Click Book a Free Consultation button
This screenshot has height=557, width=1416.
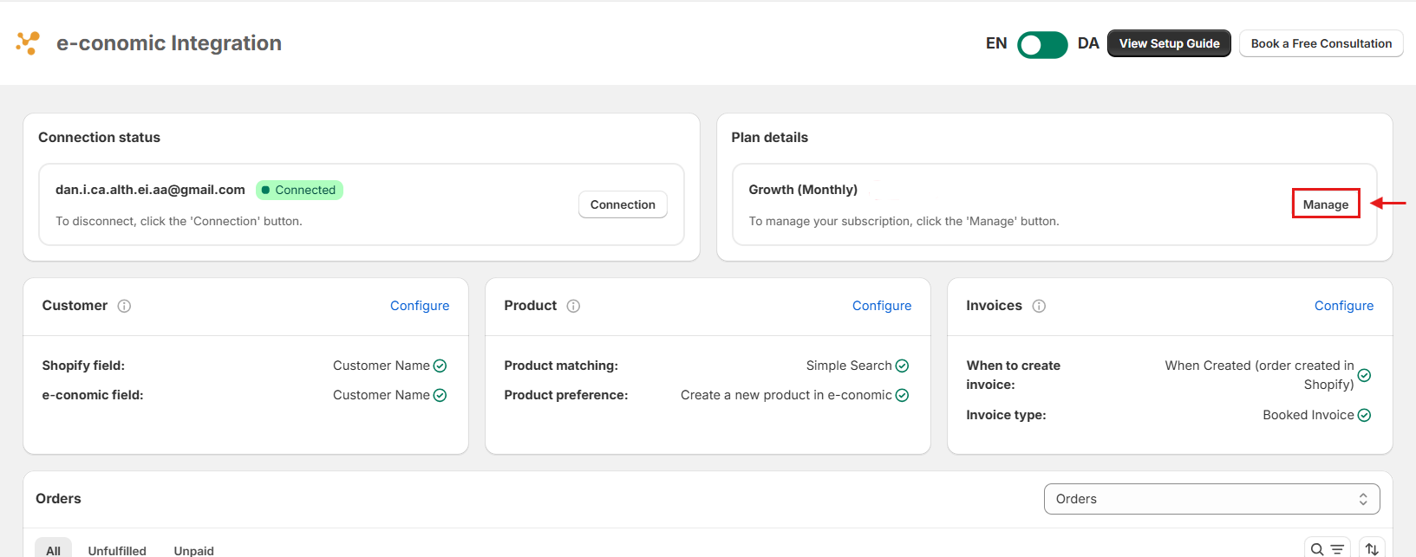[1321, 43]
